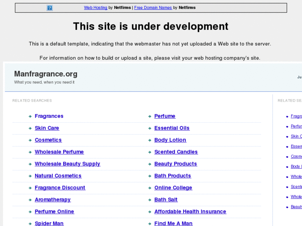Open the Cosmetics link
302x226 pixels.
click(x=48, y=140)
